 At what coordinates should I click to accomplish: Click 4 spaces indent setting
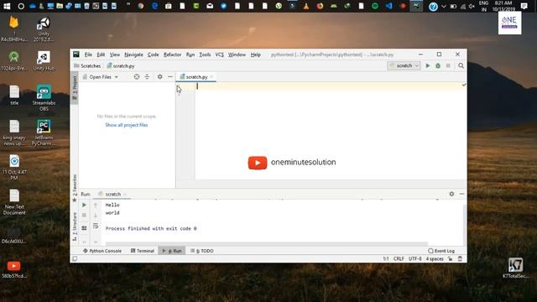coord(435,259)
